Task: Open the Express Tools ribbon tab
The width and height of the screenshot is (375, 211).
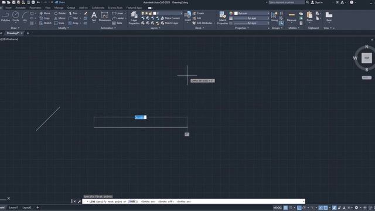Action: [x=115, y=8]
